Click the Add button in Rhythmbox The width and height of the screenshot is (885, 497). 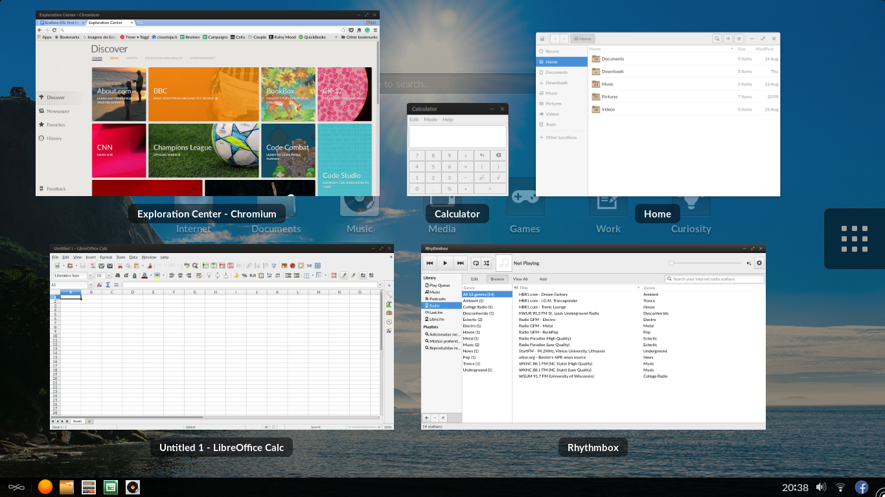(543, 279)
